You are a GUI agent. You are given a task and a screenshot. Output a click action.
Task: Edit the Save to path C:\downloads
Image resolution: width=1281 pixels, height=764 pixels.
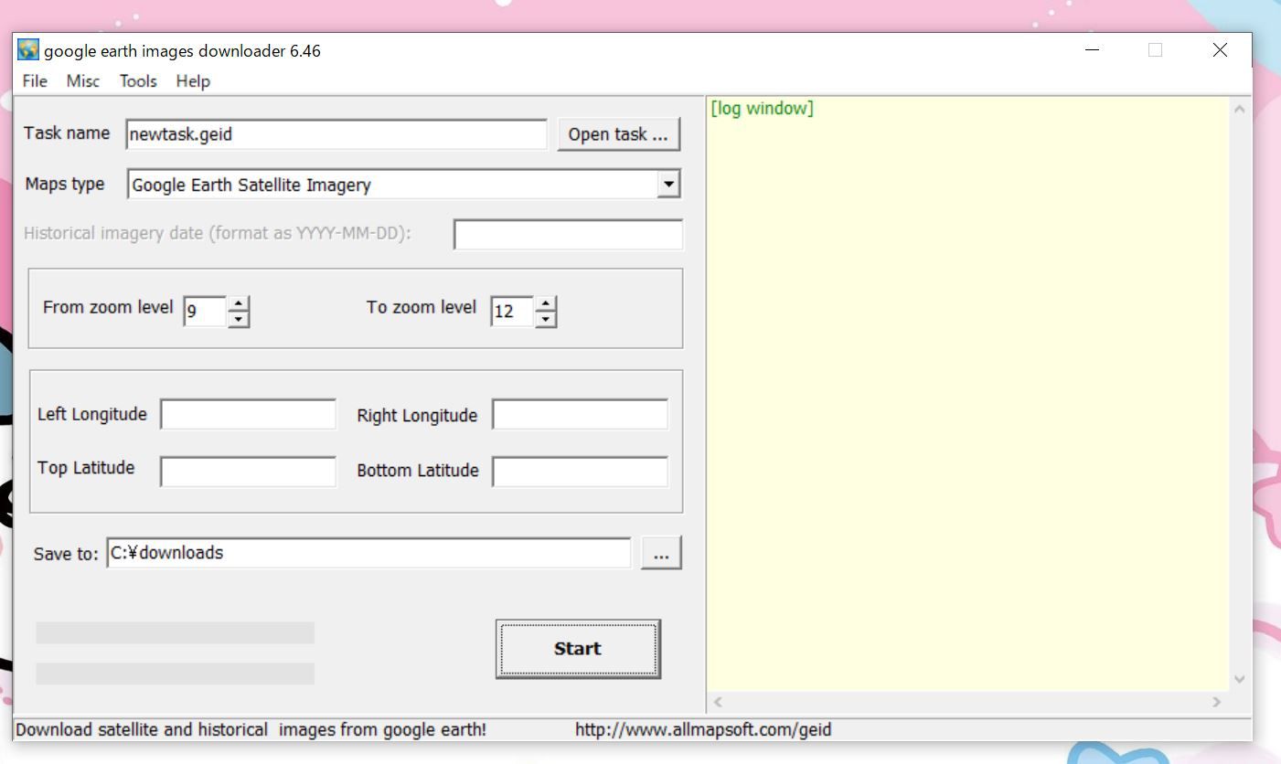(368, 552)
